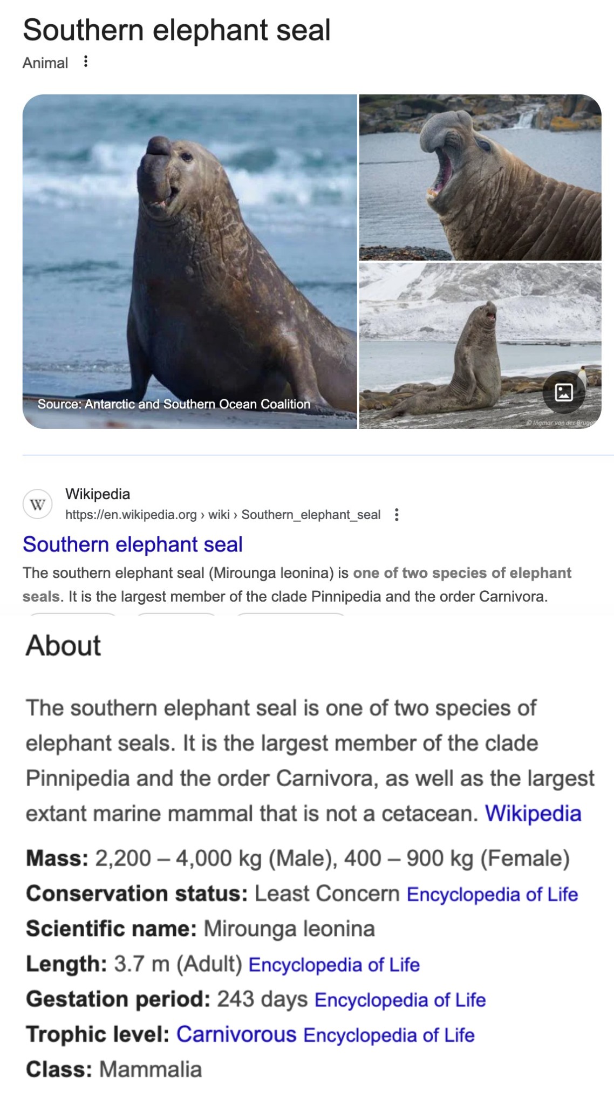
Task: Click the Mass value text row
Action: pos(298,858)
